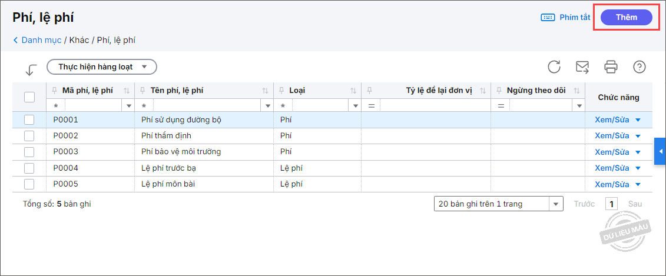Select page 1 in pagination

point(612,204)
